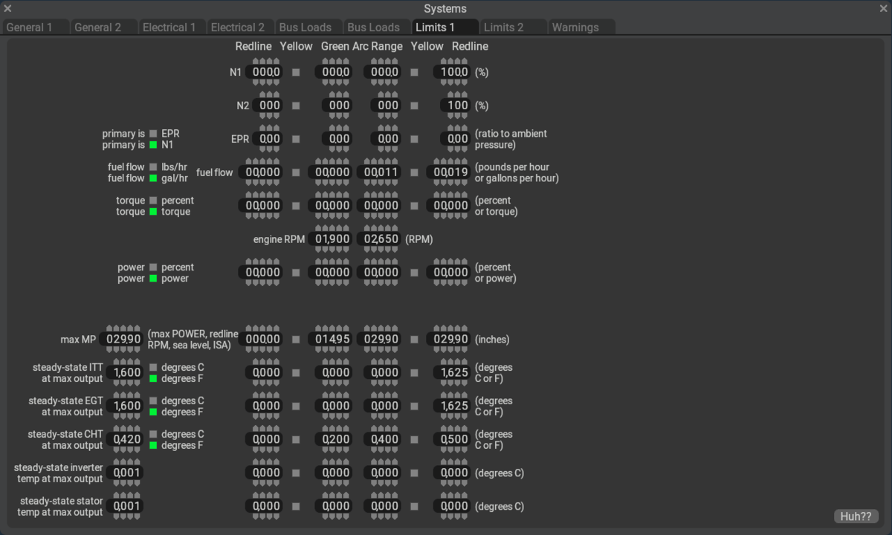The height and width of the screenshot is (535, 892).
Task: Toggle low-side yellow checkbox in N2 row
Action: 296,106
